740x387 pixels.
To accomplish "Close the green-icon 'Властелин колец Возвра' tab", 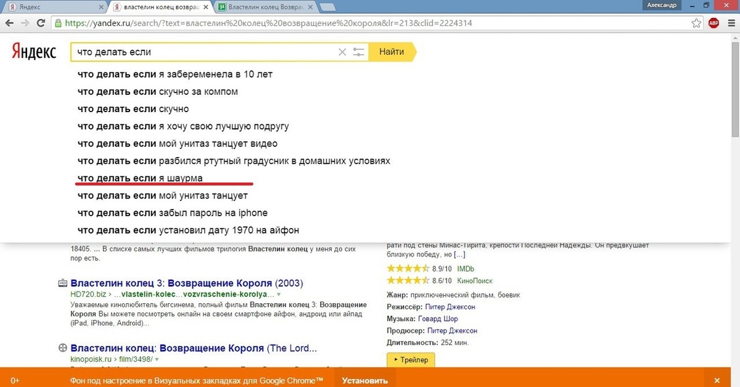I will tap(310, 7).
